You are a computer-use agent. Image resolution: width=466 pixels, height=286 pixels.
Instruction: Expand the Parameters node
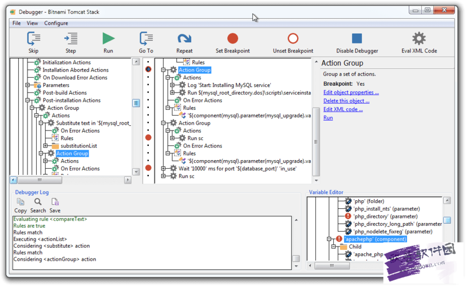pos(27,85)
